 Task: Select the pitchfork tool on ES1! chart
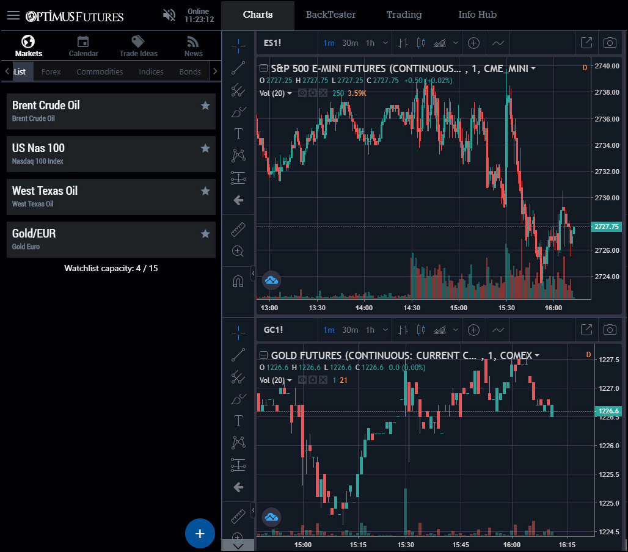click(238, 90)
